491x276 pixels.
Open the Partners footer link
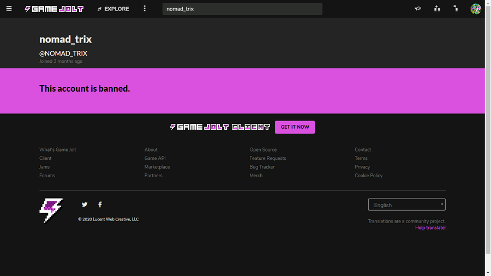coord(153,176)
